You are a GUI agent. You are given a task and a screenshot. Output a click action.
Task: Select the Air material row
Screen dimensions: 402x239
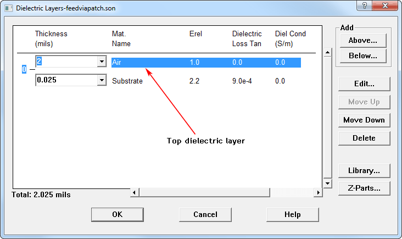click(x=206, y=63)
